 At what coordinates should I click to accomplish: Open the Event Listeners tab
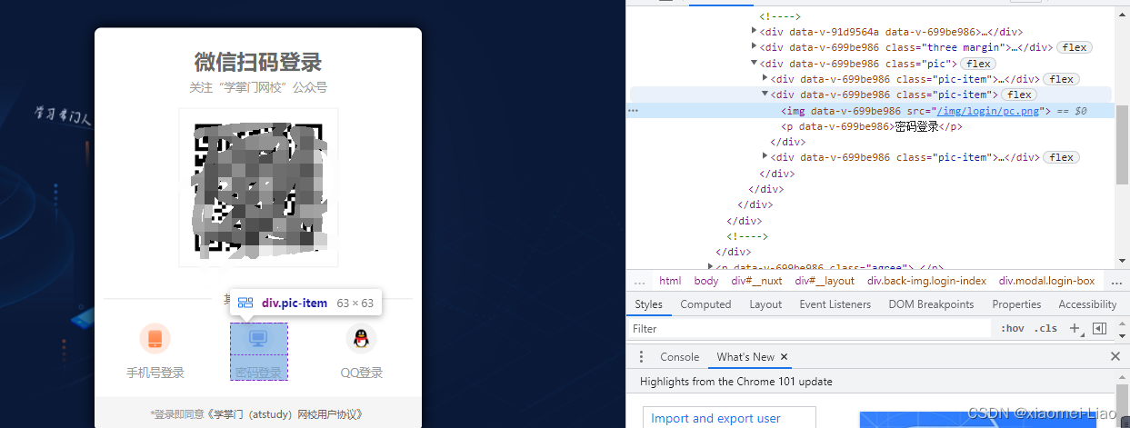pos(835,304)
